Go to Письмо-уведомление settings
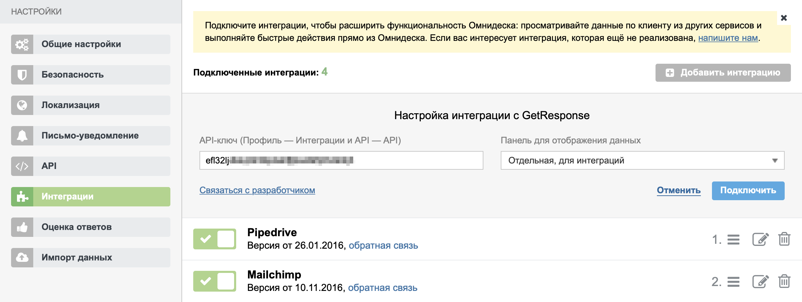The height and width of the screenshot is (302, 802). click(91, 136)
